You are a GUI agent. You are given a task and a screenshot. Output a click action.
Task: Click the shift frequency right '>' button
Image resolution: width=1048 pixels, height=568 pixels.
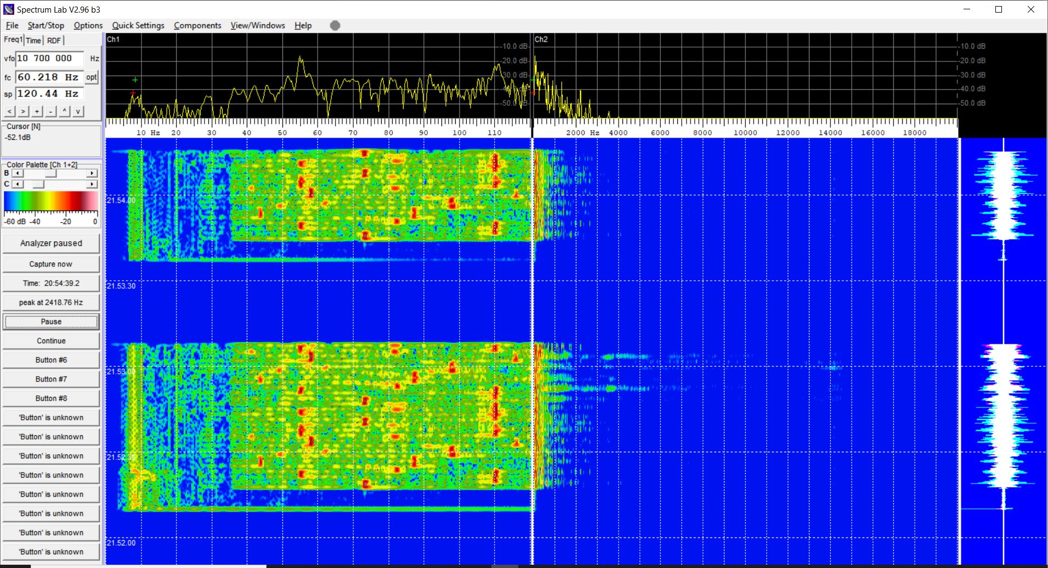(x=23, y=111)
